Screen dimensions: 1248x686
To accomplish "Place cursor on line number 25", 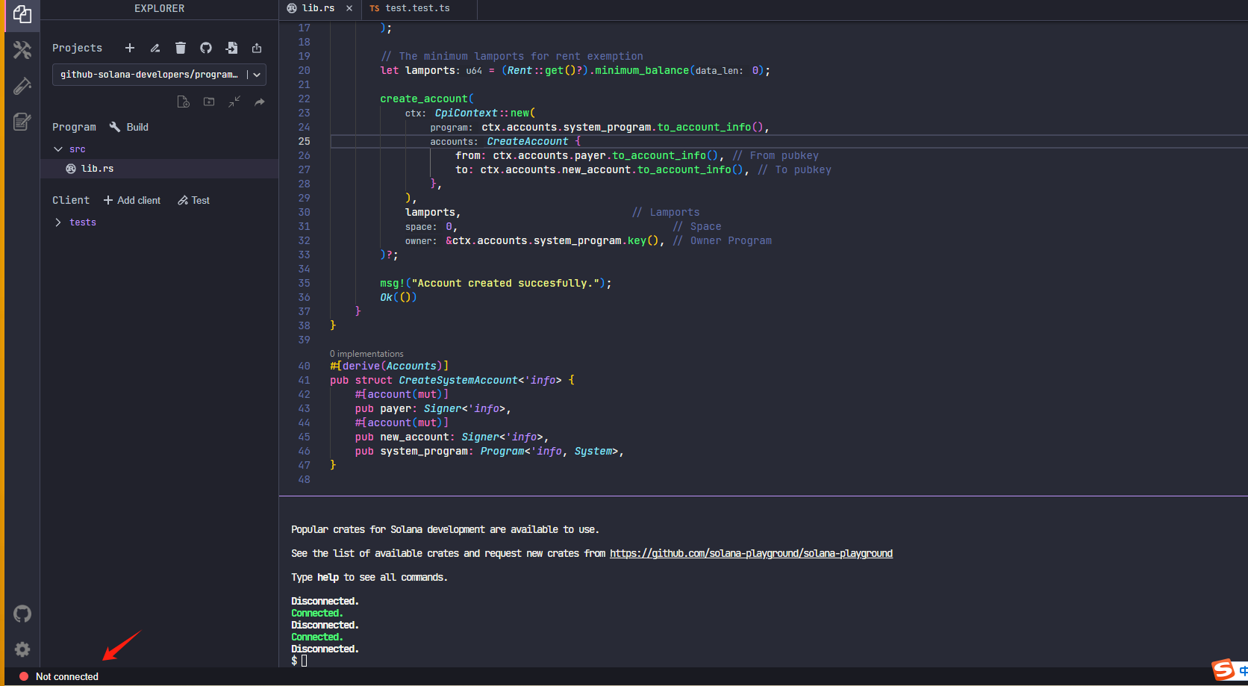I will (304, 141).
